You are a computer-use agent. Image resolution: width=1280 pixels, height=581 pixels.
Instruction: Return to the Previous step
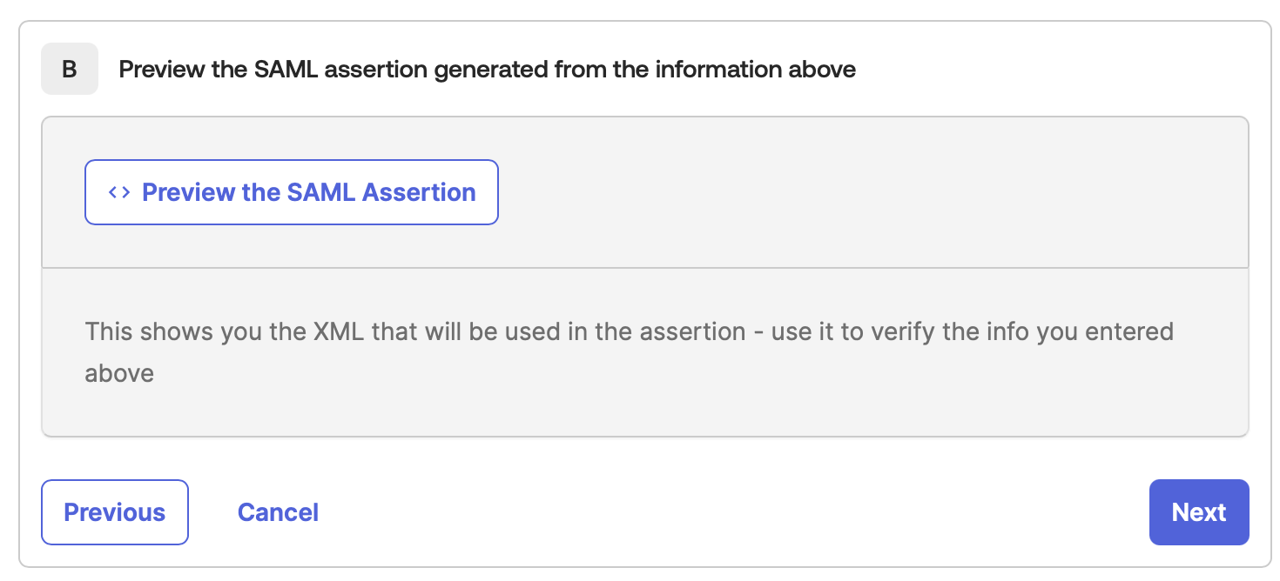click(x=115, y=512)
